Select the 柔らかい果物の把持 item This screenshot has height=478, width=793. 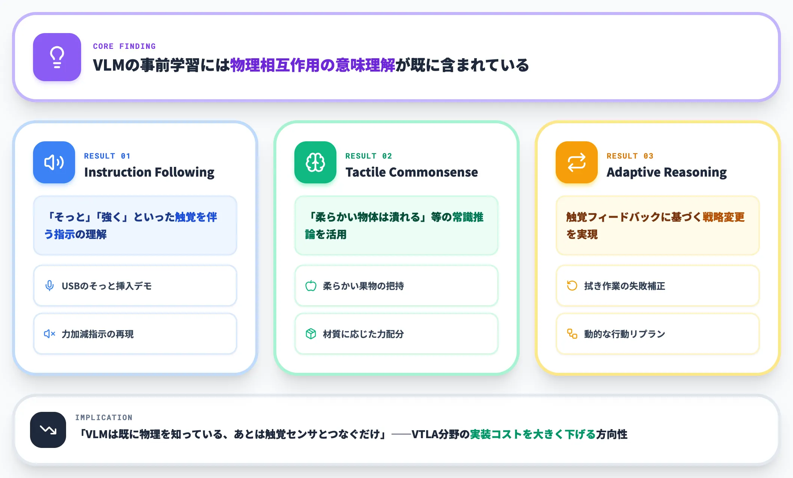396,286
